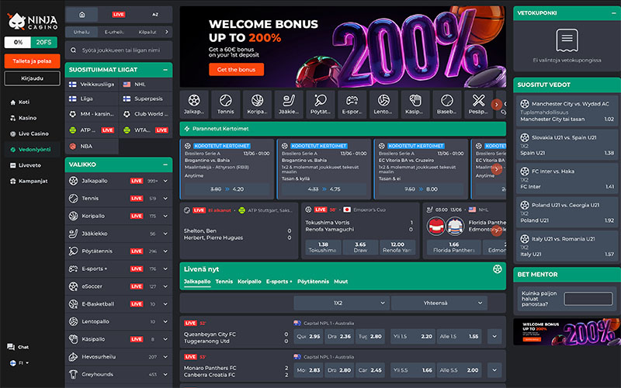Open Veikkausliiga league with Finnish flag
The image size is (621, 388).
92,85
